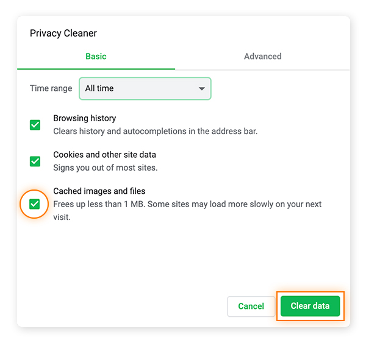Click the Time range dropdown arrow

[x=202, y=89]
